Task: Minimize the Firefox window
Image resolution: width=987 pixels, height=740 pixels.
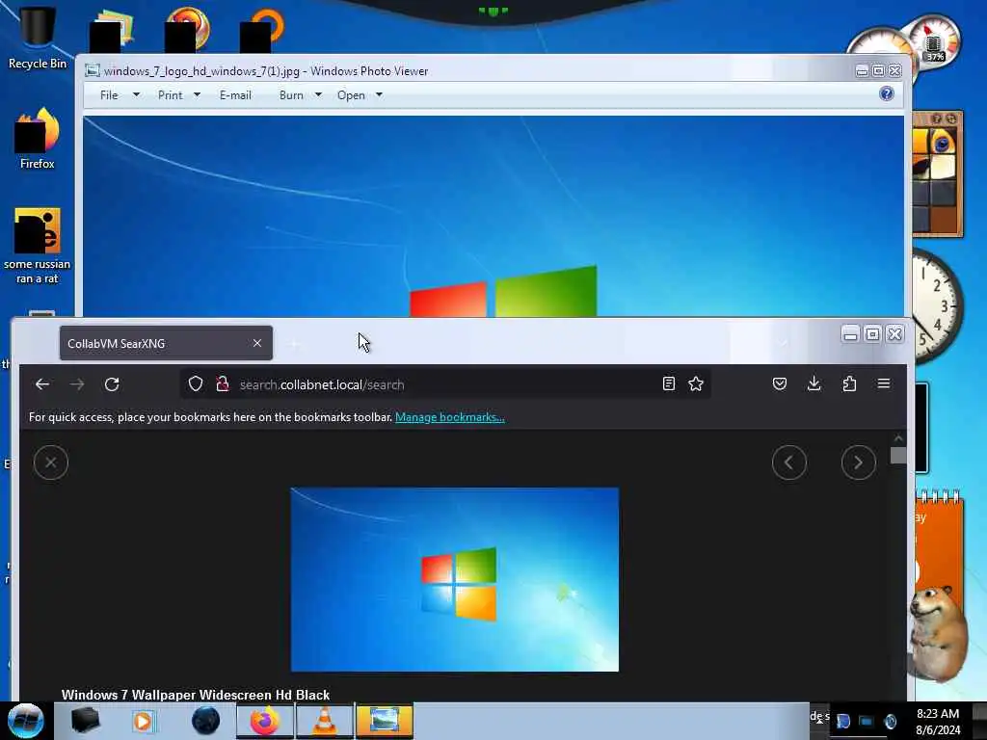Action: [x=850, y=333]
